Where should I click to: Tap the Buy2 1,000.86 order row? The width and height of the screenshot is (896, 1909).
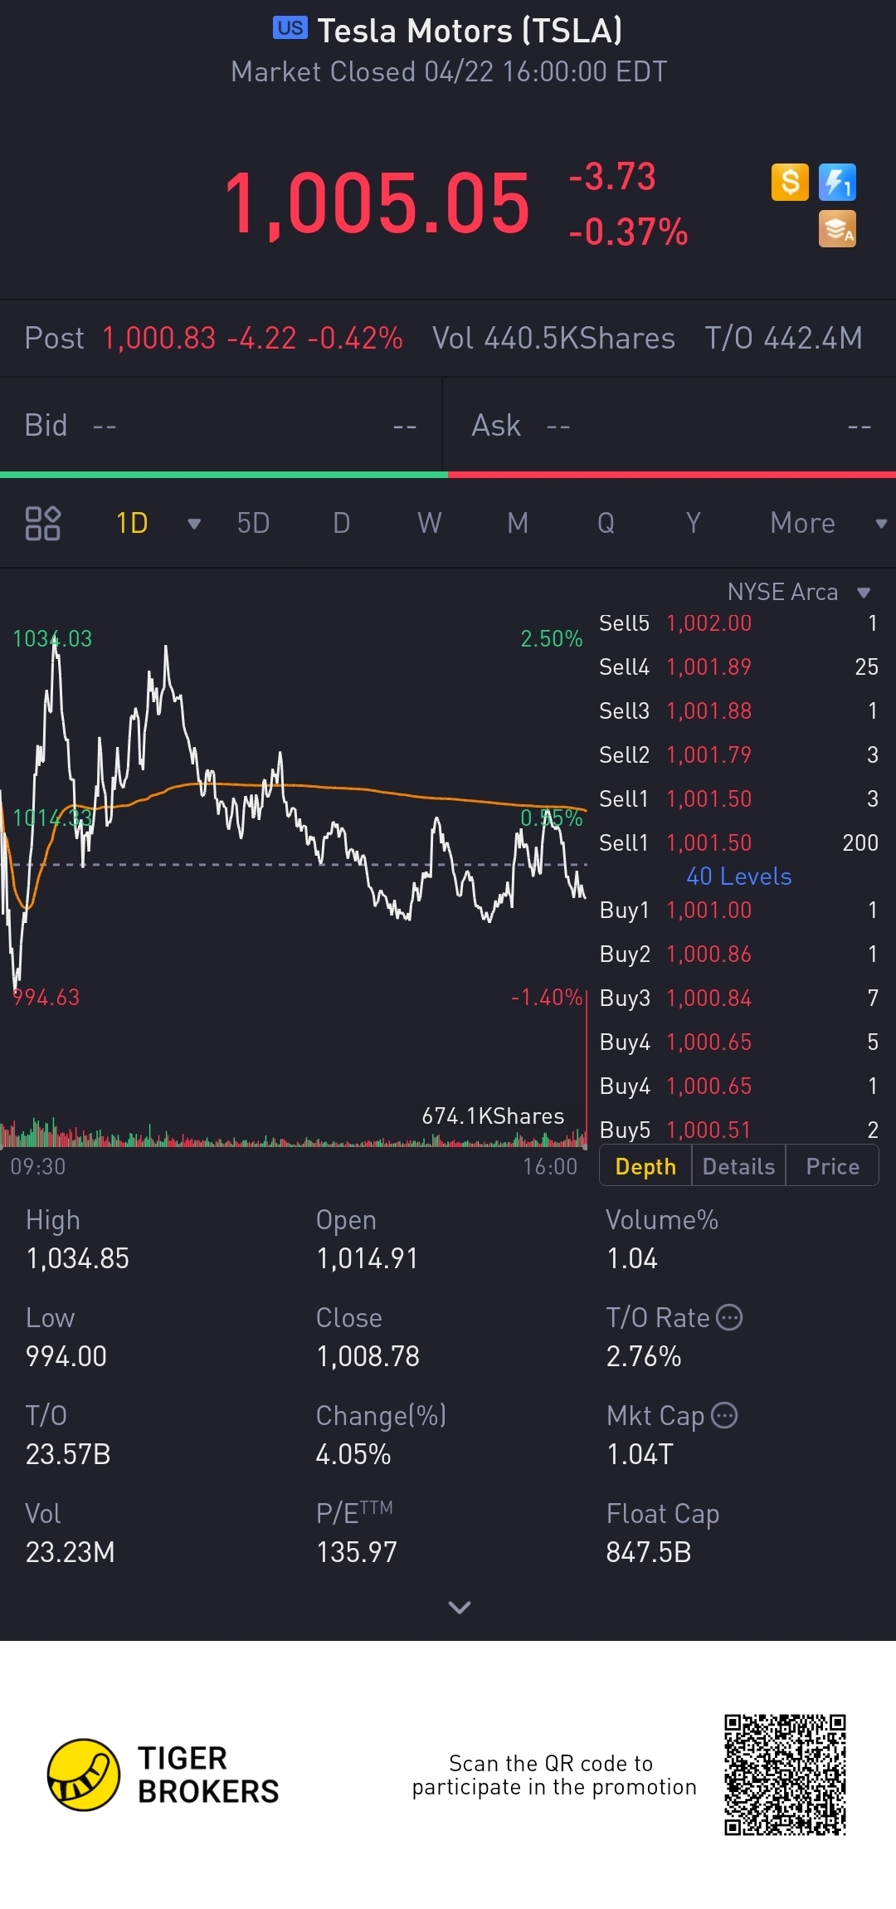click(738, 954)
